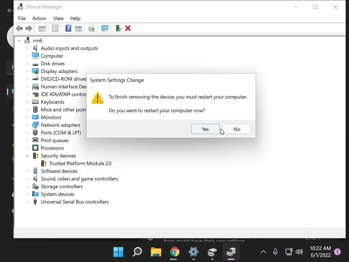
Task: Click the Print queues printer icon
Action: tap(35, 140)
